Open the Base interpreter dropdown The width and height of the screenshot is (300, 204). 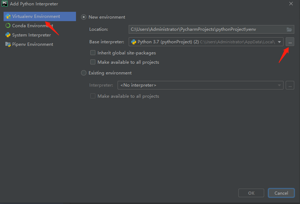click(206, 42)
